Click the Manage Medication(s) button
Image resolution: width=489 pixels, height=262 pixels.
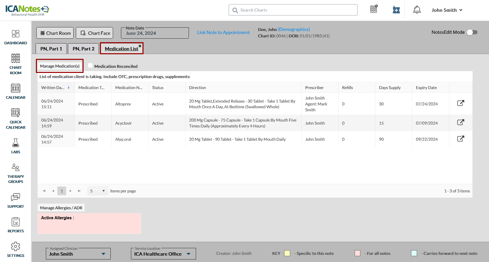point(60,66)
